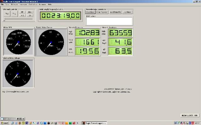Switch to Live Mode

coord(127,12)
